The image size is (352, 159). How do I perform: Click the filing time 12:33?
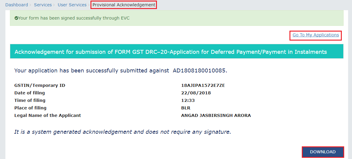pyautogui.click(x=188, y=100)
